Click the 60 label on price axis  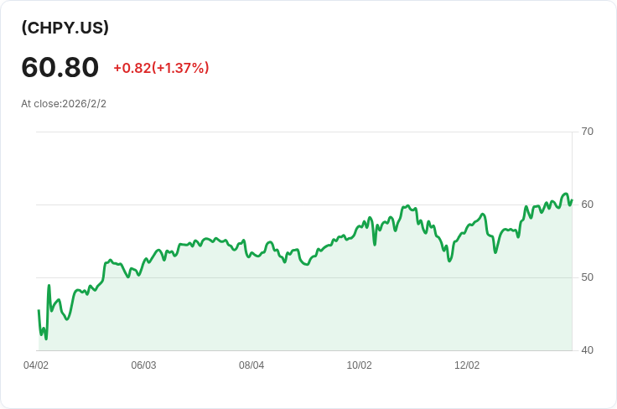point(587,204)
